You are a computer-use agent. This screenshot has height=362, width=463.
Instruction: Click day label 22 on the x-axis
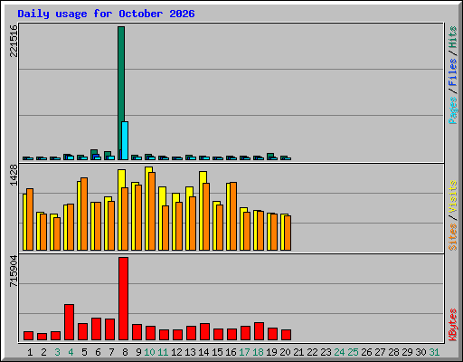tap(312, 352)
